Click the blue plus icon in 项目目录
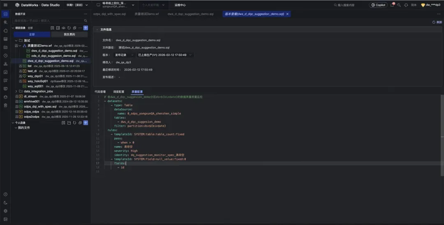This screenshot has width=444, height=225. pos(86,28)
